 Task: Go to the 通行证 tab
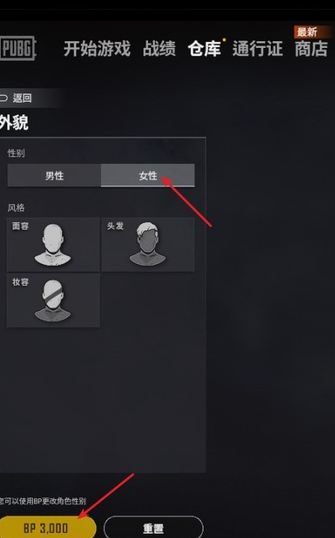pyautogui.click(x=257, y=49)
